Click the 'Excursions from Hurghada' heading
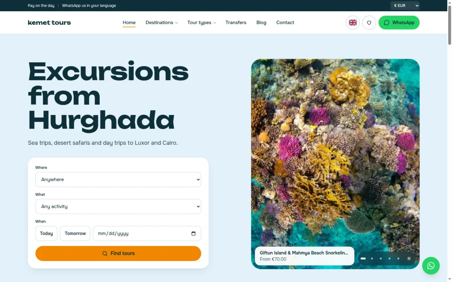 [108, 96]
